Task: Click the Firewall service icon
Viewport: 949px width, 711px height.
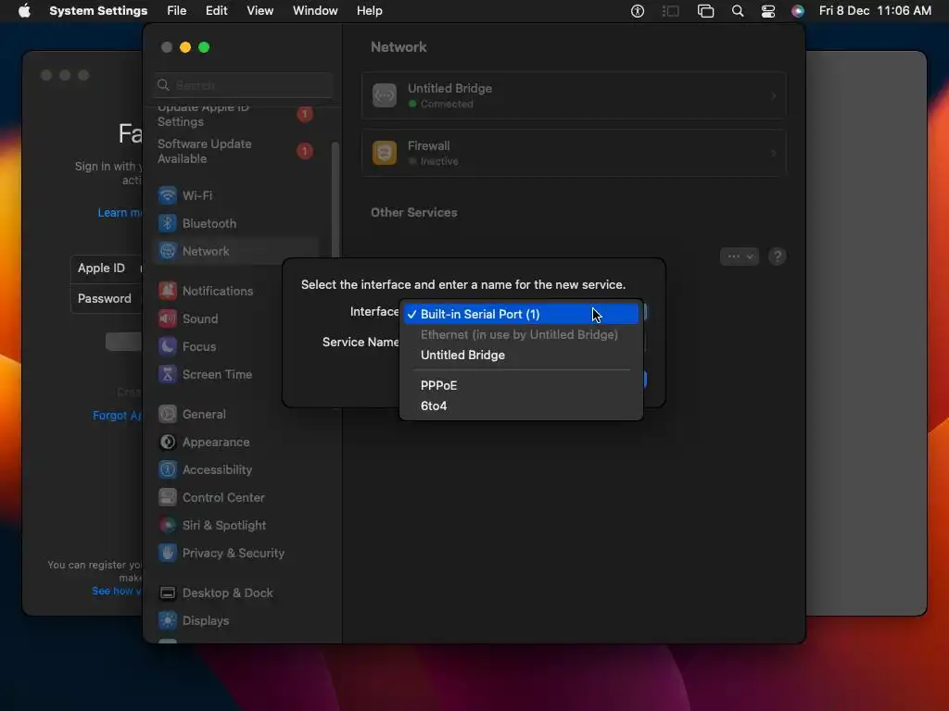Action: pos(385,153)
